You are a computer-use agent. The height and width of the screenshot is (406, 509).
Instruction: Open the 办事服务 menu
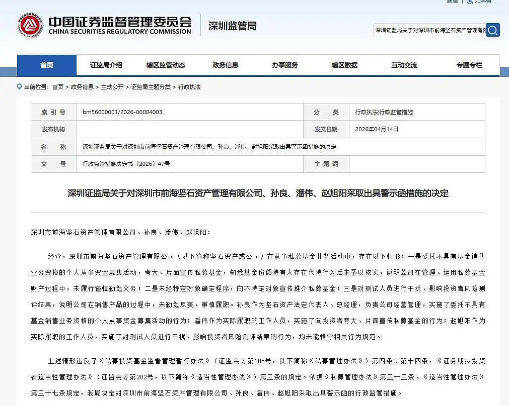pos(284,65)
